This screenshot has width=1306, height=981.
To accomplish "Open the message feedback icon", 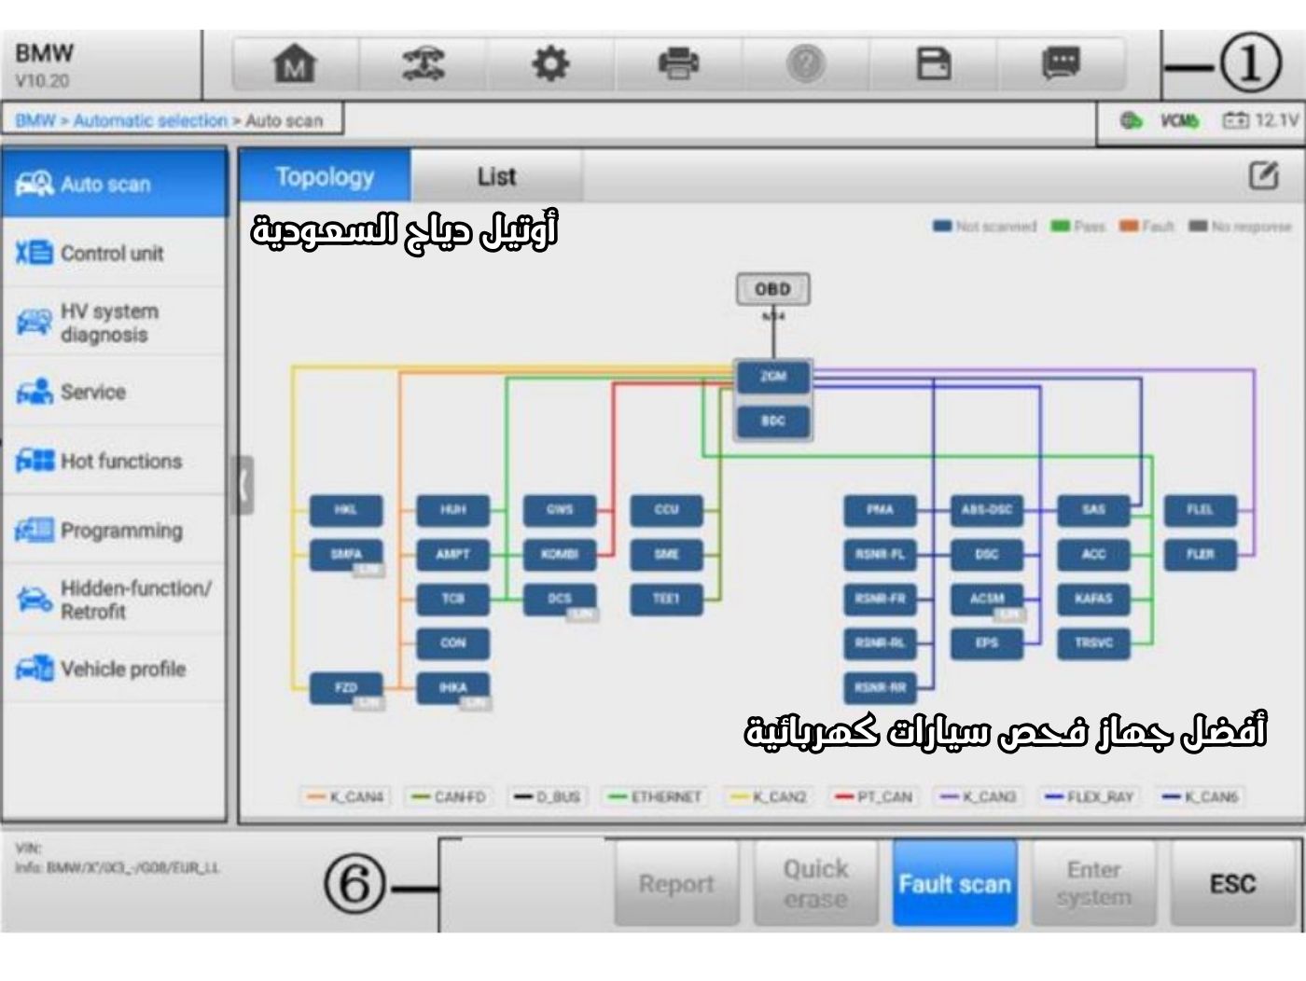I will (x=1061, y=64).
